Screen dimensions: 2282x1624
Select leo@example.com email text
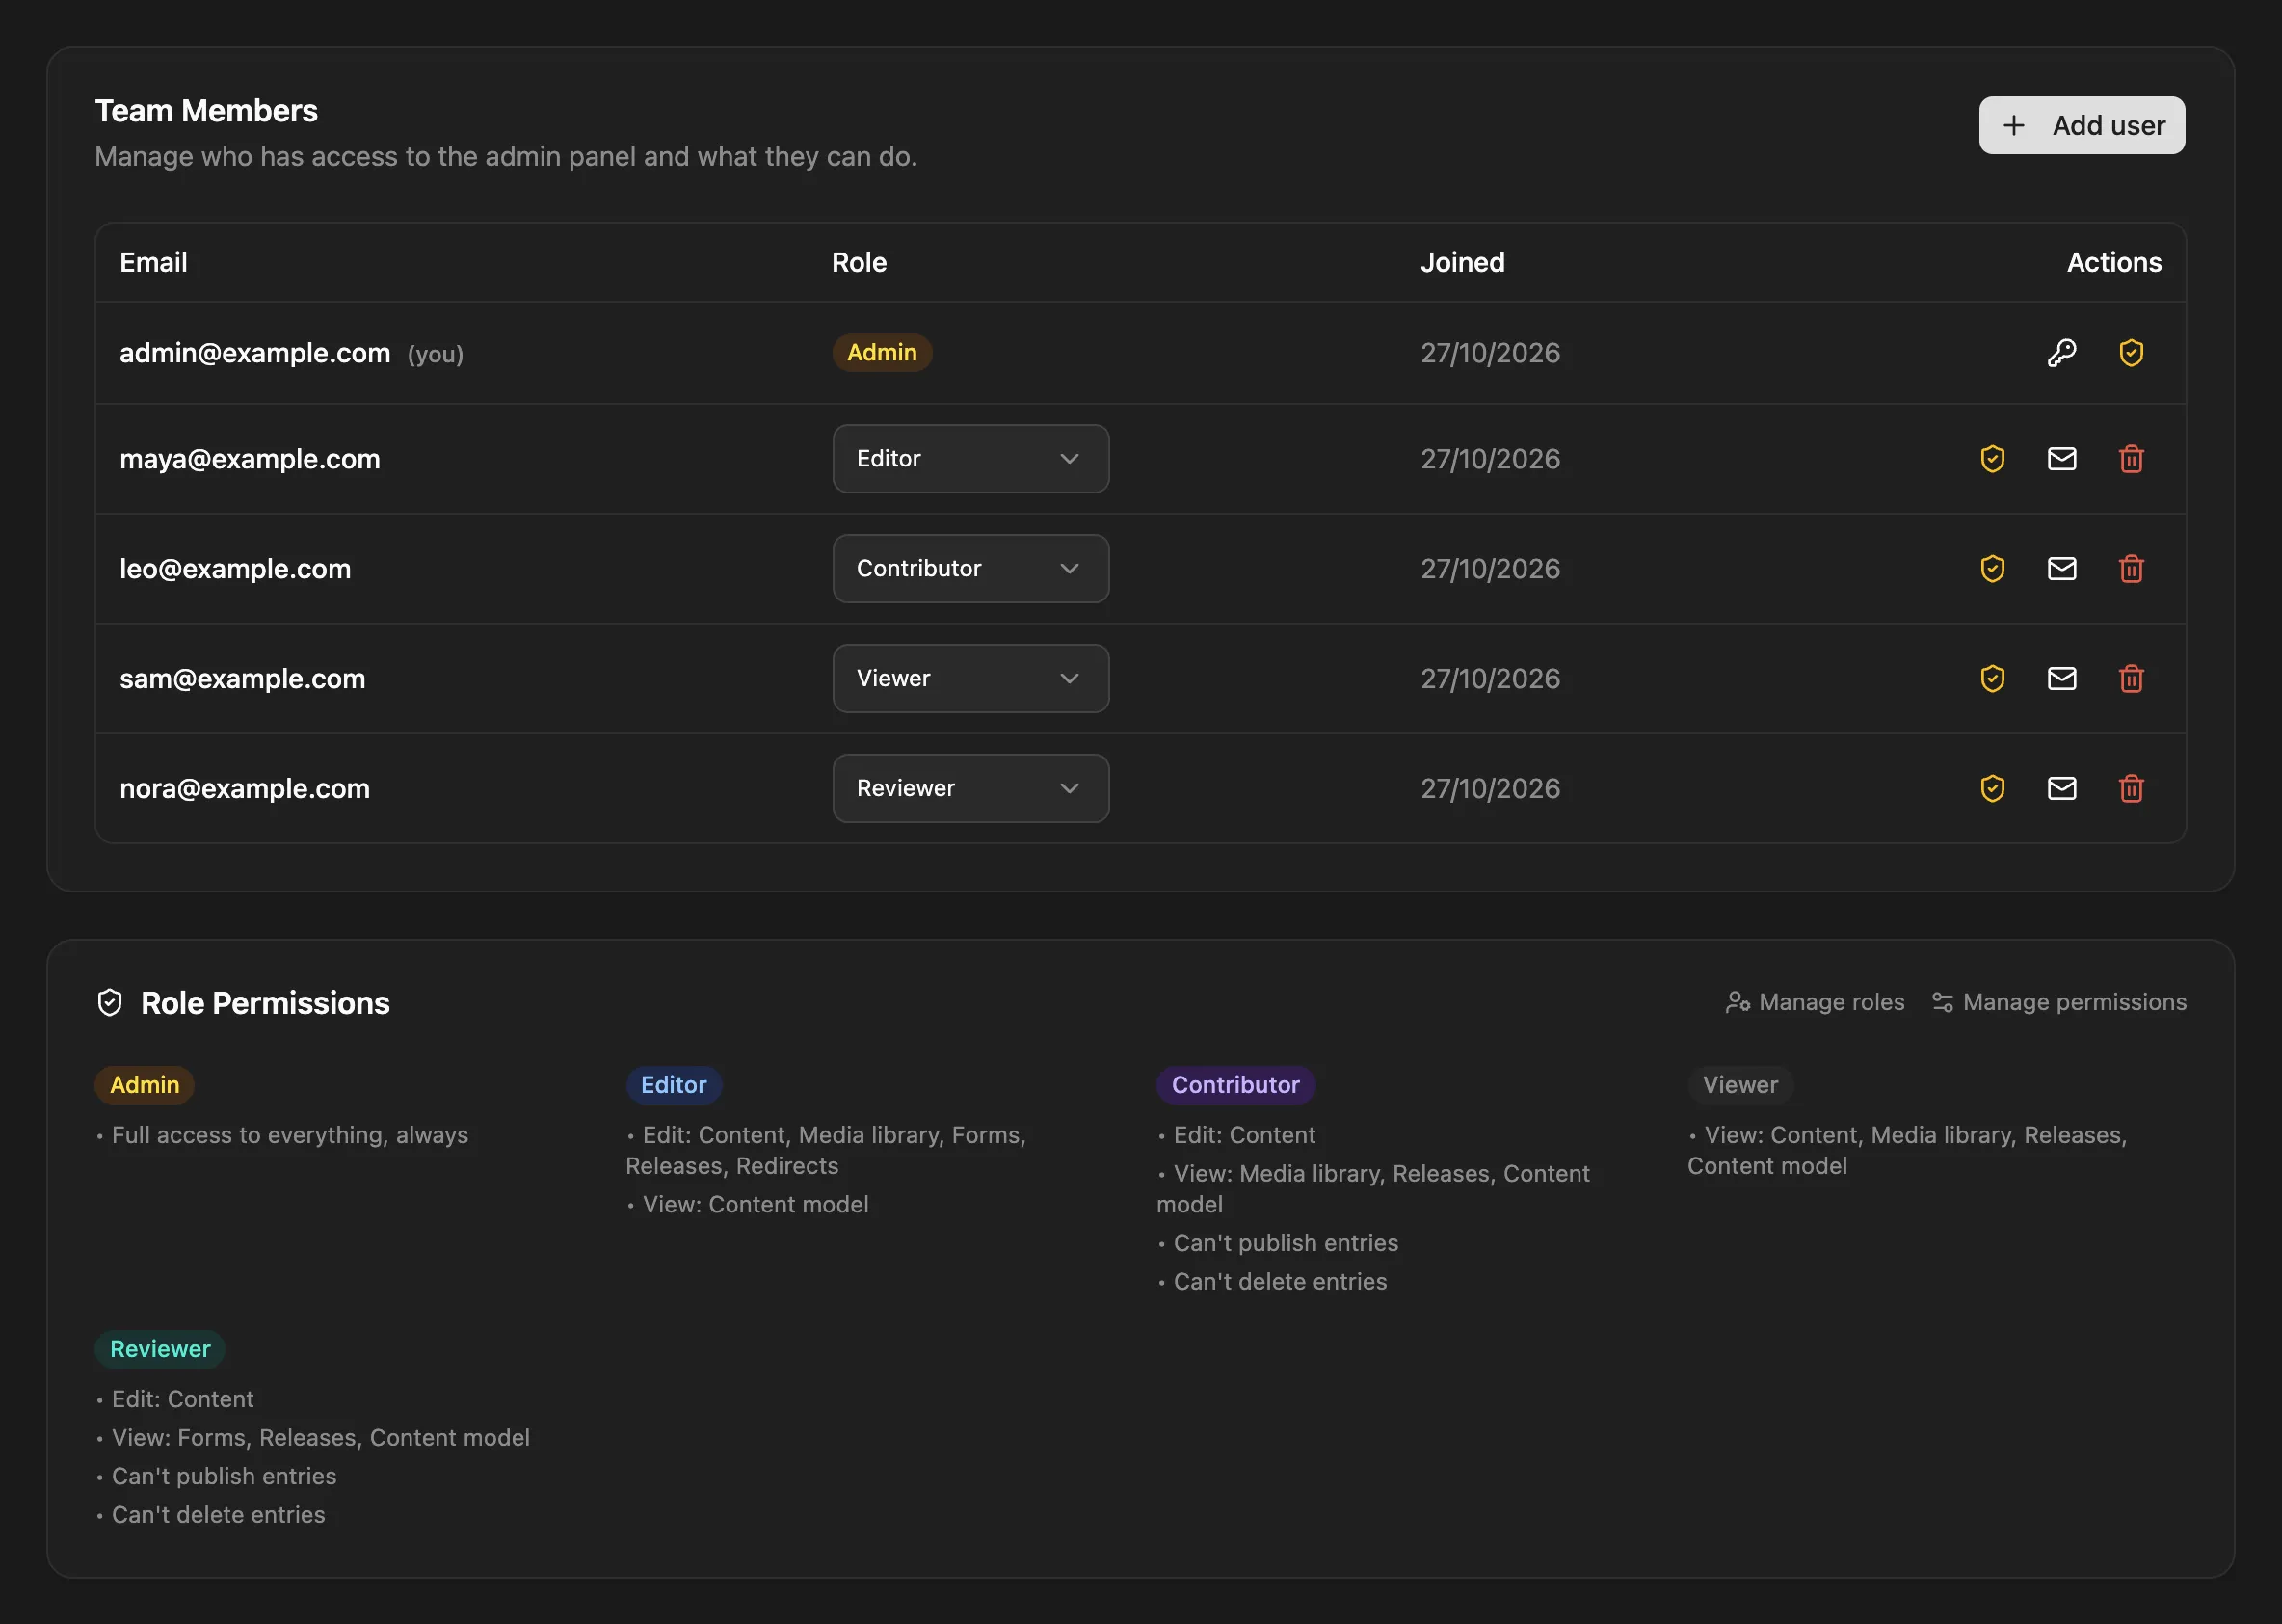pos(235,569)
